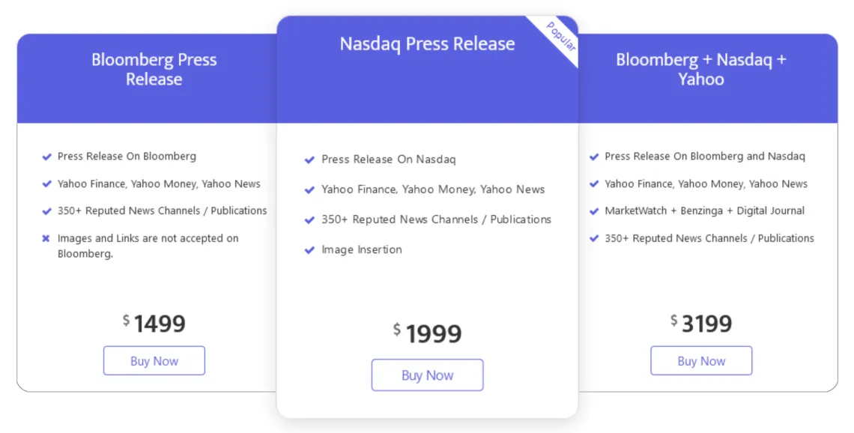Click the 1999 price text

click(434, 334)
